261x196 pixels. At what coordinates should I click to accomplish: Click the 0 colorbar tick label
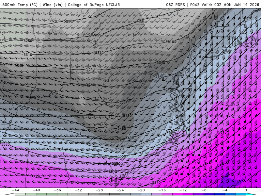246,190
